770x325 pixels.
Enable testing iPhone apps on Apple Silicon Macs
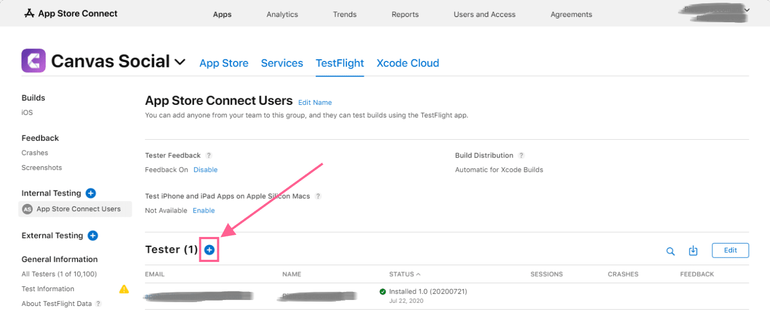tap(204, 210)
